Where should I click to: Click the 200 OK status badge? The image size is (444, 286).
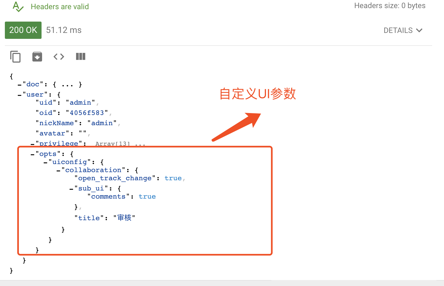[x=23, y=30]
